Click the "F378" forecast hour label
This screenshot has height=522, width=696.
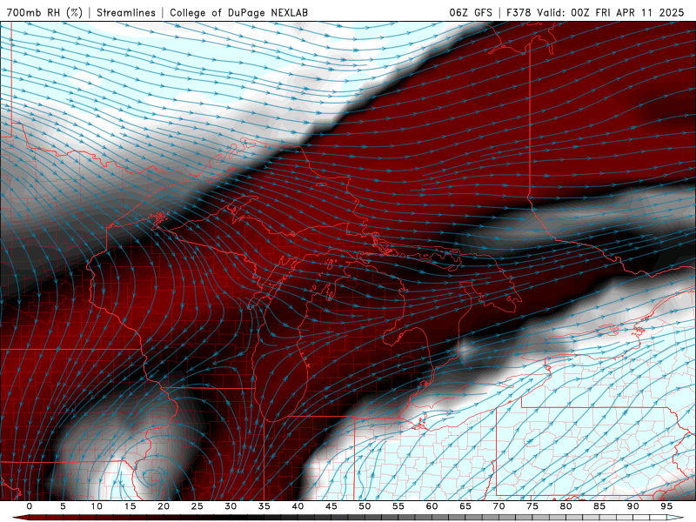519,12
